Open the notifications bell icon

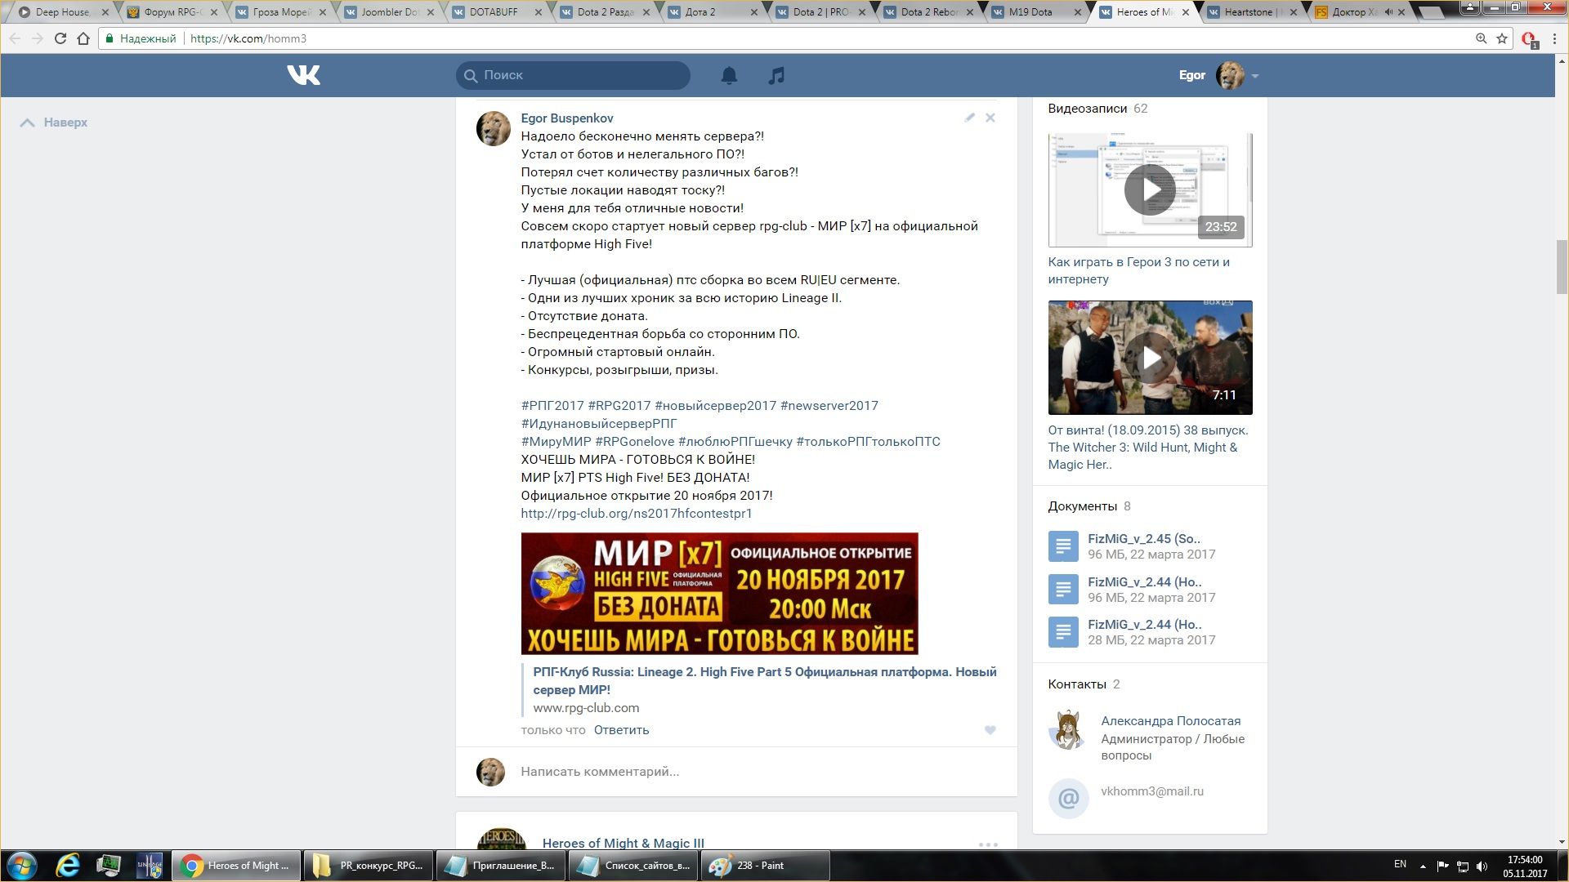pos(729,75)
